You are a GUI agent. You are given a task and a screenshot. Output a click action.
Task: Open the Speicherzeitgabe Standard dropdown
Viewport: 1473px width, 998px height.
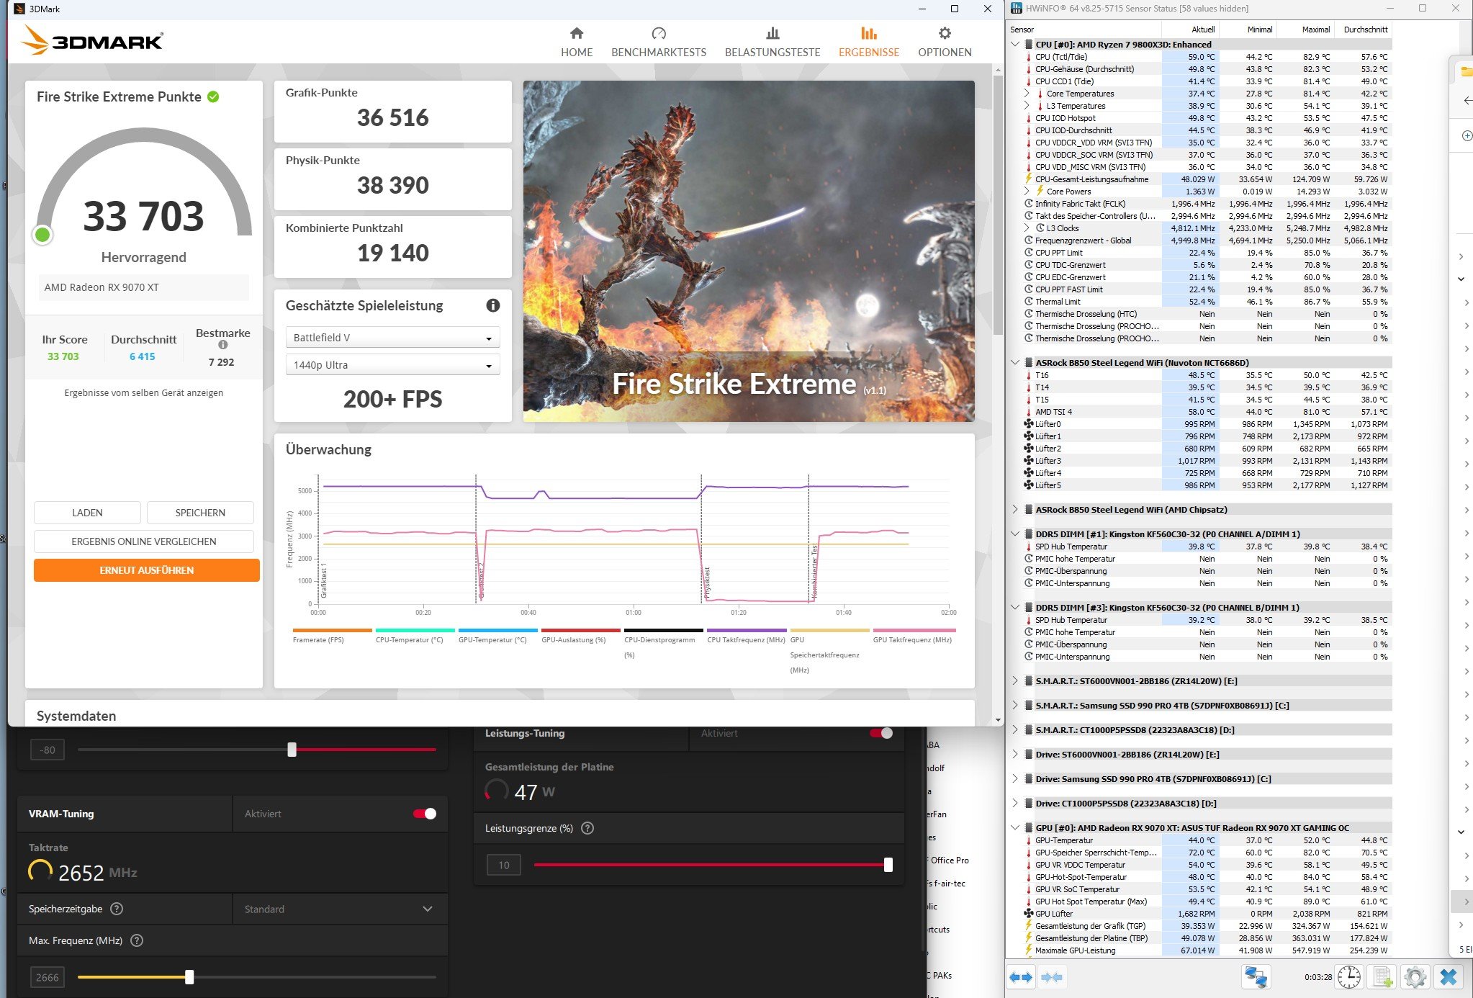[x=338, y=909]
